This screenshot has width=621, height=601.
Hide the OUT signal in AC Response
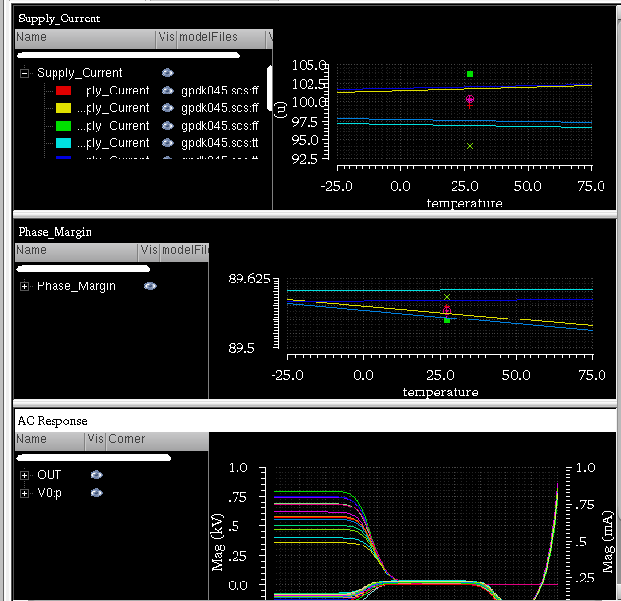96,475
